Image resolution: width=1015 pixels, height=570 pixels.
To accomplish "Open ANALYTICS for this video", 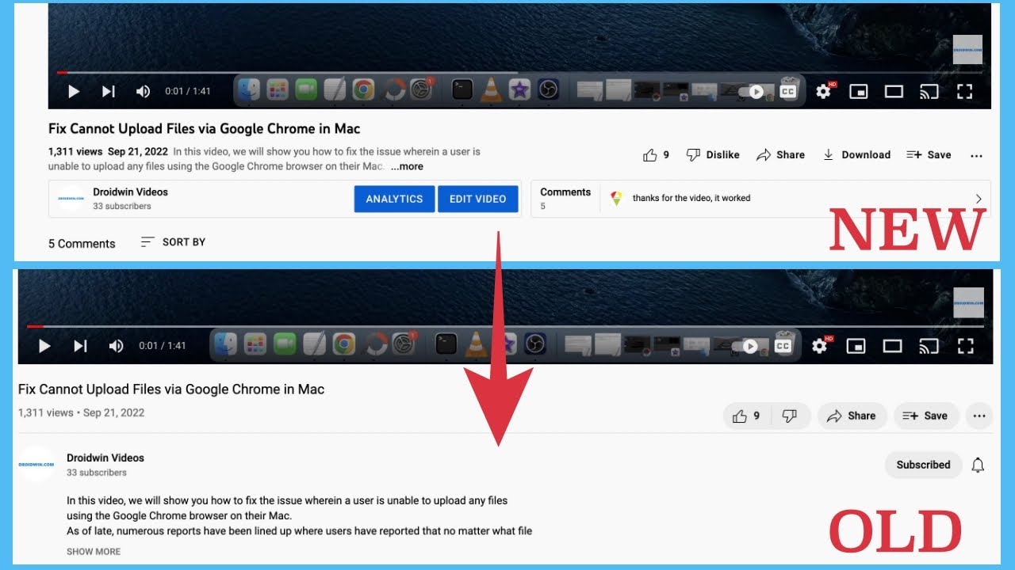I will point(394,199).
